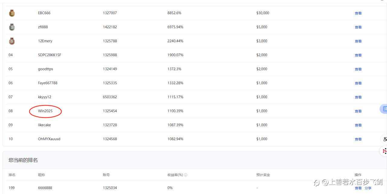Open 查看 link for EBC666
The width and height of the screenshot is (387, 194).
(358, 13)
